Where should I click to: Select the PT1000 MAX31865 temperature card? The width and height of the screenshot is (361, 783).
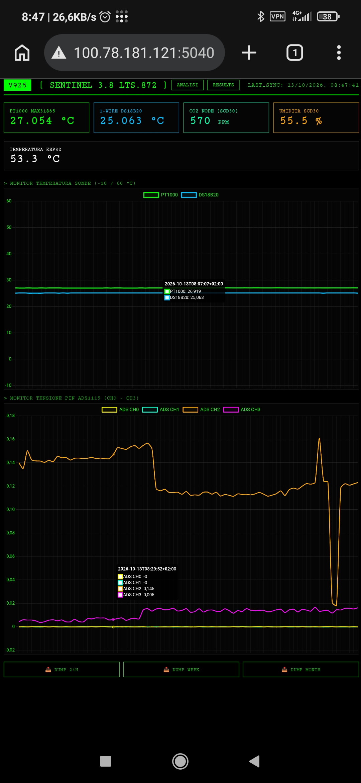coord(46,117)
